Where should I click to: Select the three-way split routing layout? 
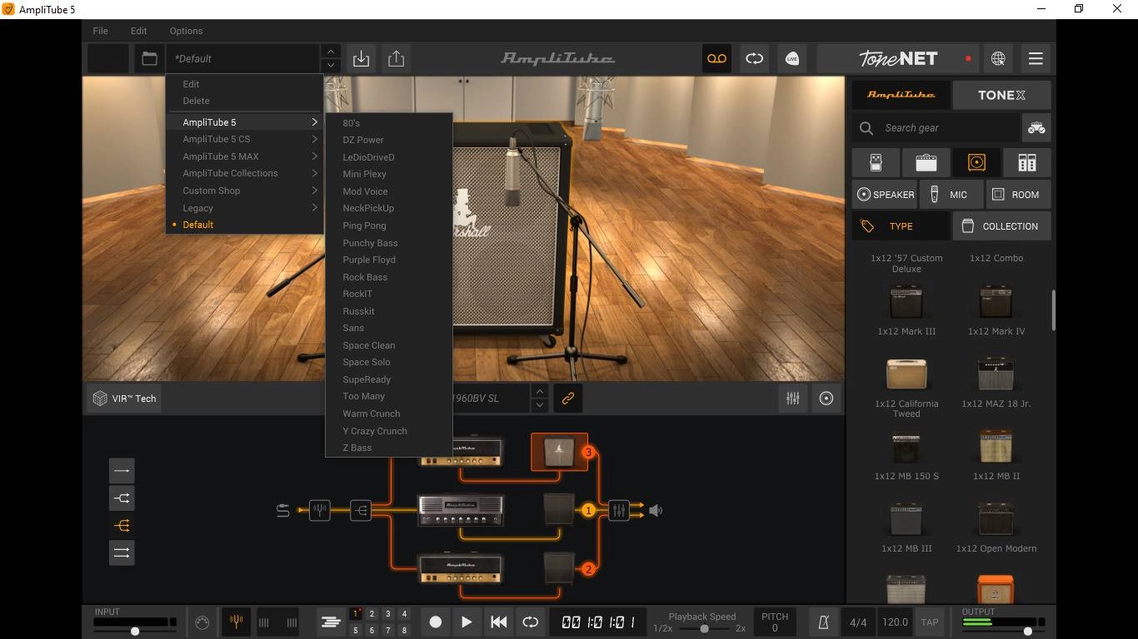pyautogui.click(x=122, y=526)
